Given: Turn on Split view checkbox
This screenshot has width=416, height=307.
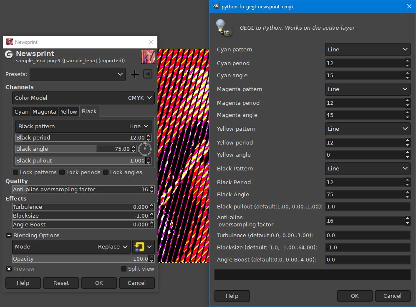Looking at the screenshot, I should click(x=124, y=269).
